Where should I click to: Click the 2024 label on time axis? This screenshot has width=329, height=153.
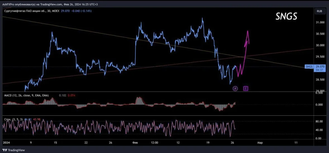[6, 143]
